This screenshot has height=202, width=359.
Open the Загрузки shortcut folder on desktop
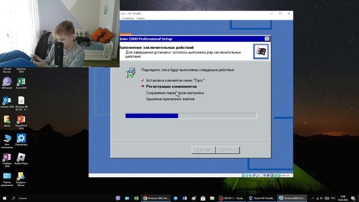[x=21, y=179]
